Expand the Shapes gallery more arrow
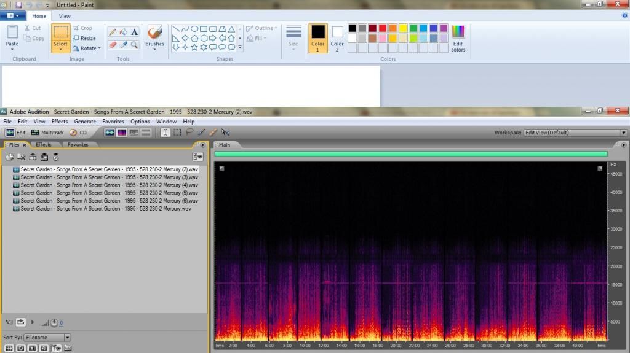 [x=241, y=47]
